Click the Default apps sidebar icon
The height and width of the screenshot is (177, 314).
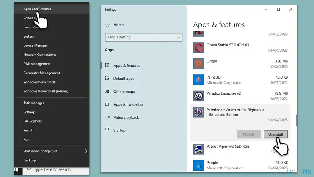click(107, 78)
